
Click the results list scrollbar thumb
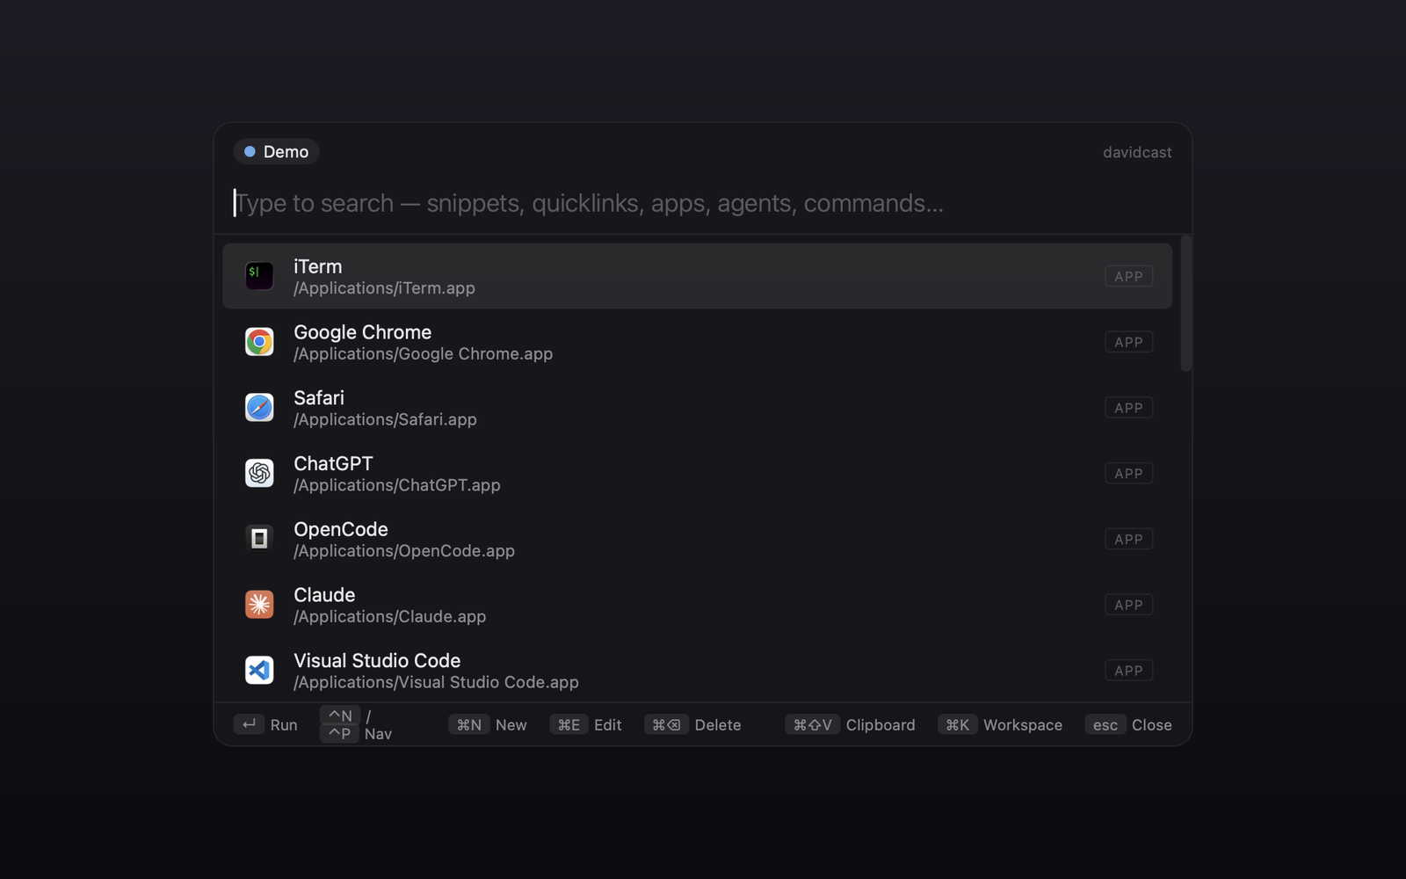pos(1185,303)
